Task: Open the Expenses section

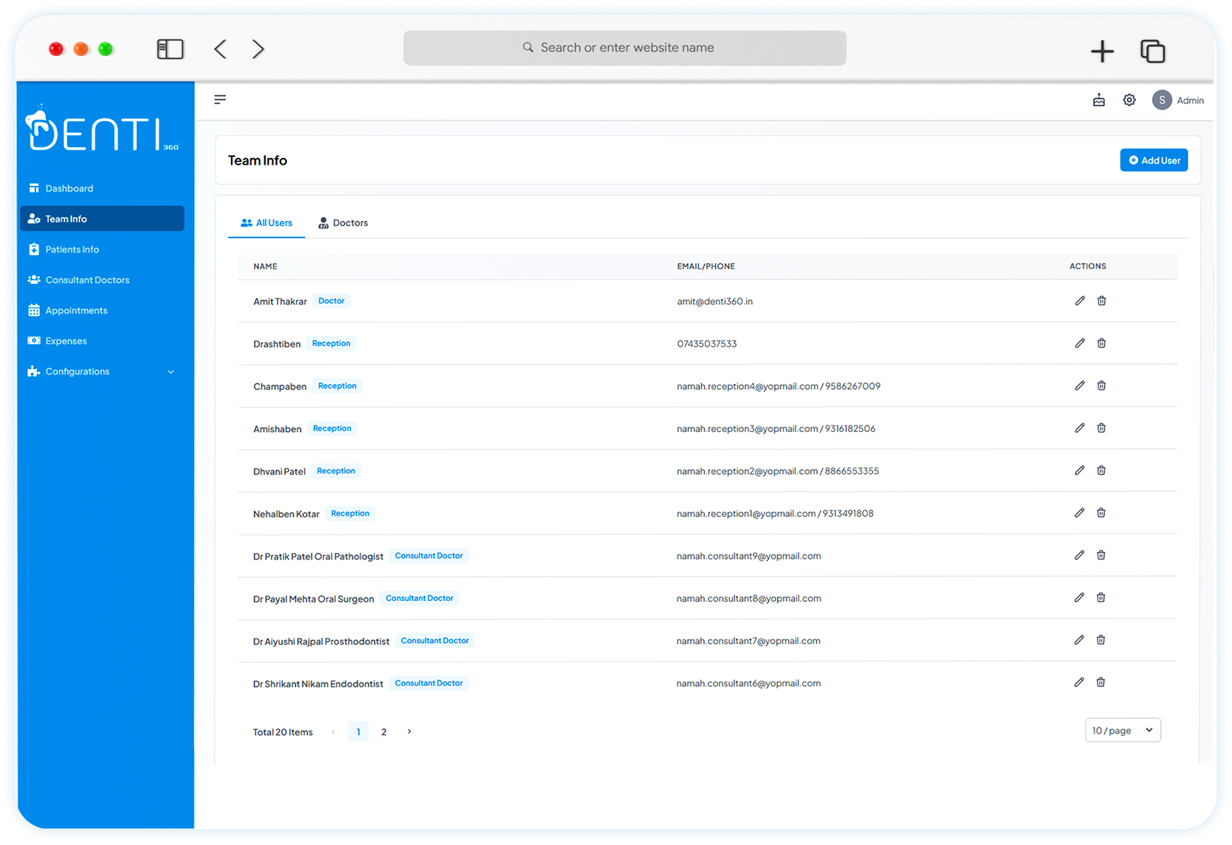Action: (x=66, y=340)
